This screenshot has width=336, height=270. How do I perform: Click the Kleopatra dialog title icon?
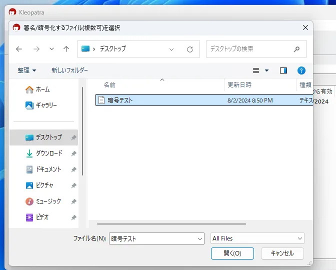point(16,27)
